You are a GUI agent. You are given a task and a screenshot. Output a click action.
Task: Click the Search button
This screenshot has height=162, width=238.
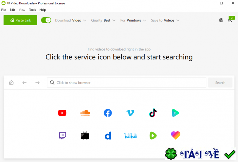point(220,83)
